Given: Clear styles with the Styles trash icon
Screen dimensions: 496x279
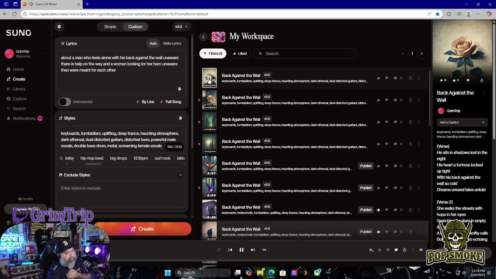Looking at the screenshot, I should pos(180,118).
